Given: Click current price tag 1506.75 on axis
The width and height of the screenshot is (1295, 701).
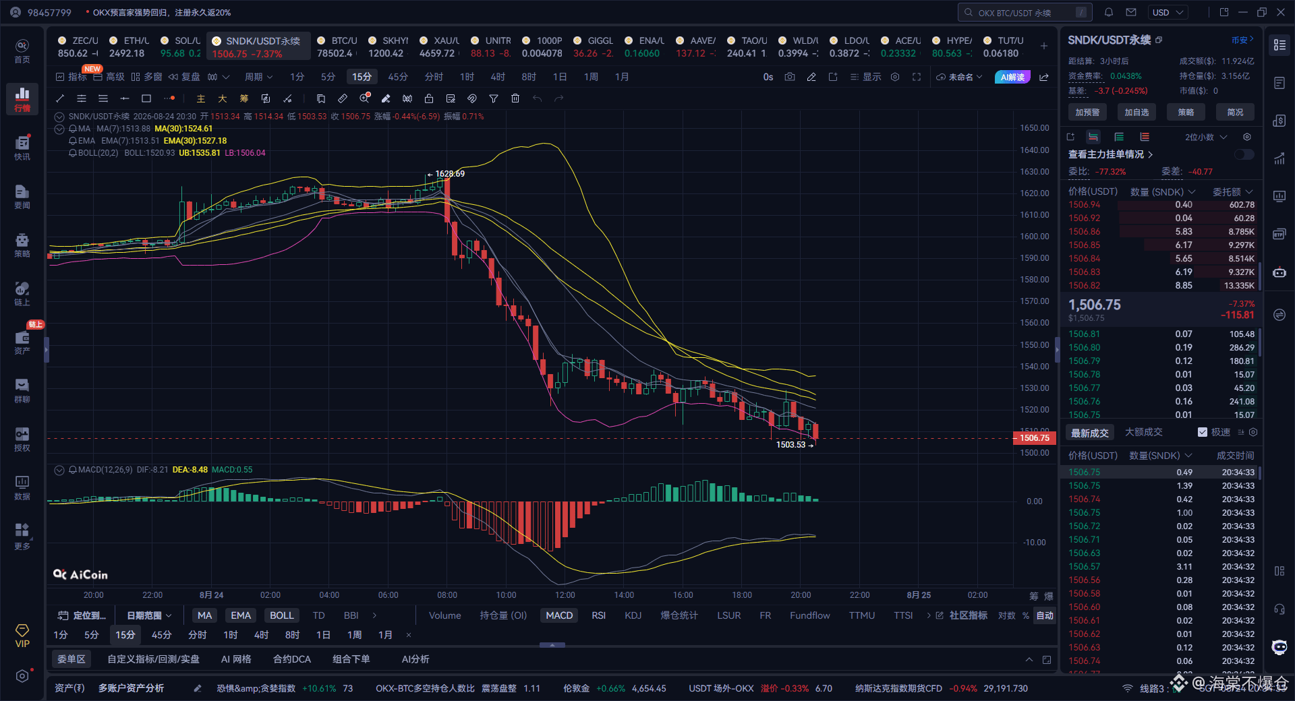Looking at the screenshot, I should click(1034, 438).
